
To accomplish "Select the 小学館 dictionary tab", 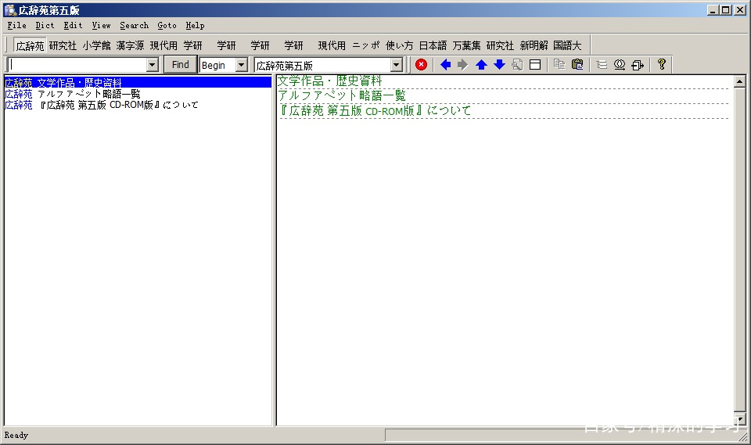I will tap(96, 45).
